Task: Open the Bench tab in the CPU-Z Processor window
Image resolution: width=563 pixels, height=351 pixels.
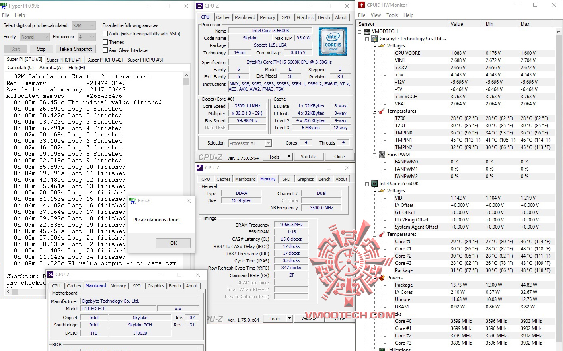Action: click(x=324, y=17)
